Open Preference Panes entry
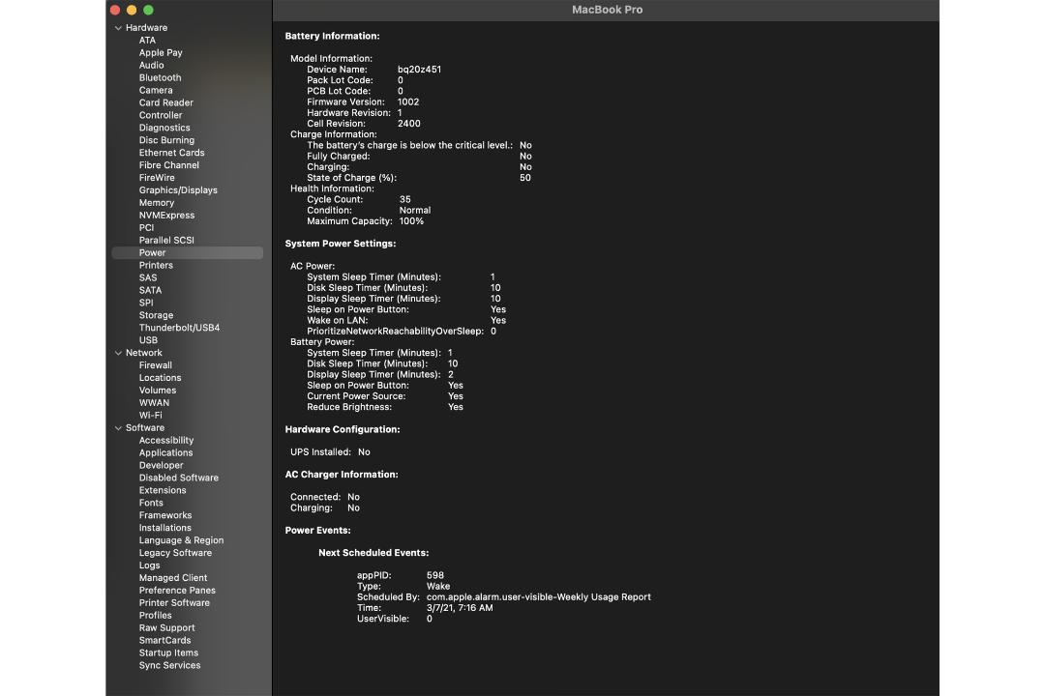The height and width of the screenshot is (696, 1045). point(177,591)
